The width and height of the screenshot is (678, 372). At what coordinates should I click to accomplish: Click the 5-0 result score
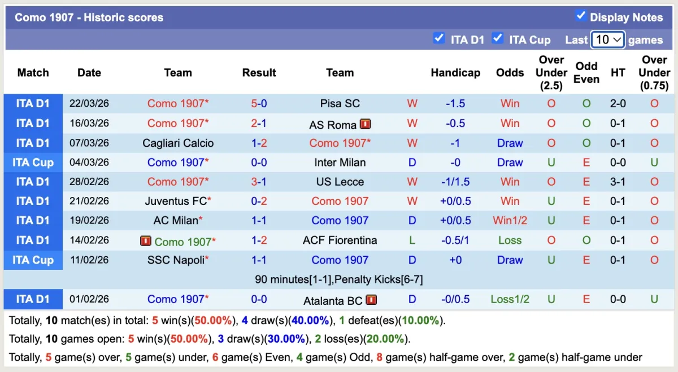(x=259, y=103)
